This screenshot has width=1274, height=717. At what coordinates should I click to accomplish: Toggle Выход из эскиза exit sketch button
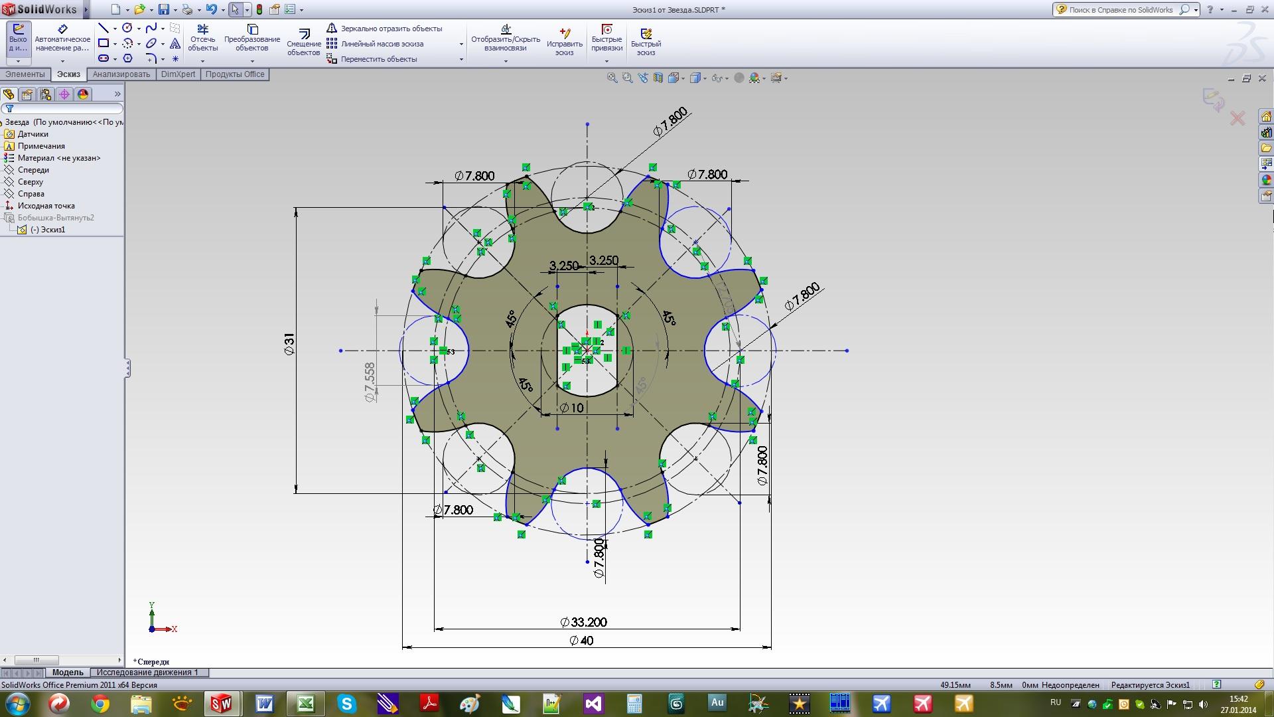(x=18, y=38)
